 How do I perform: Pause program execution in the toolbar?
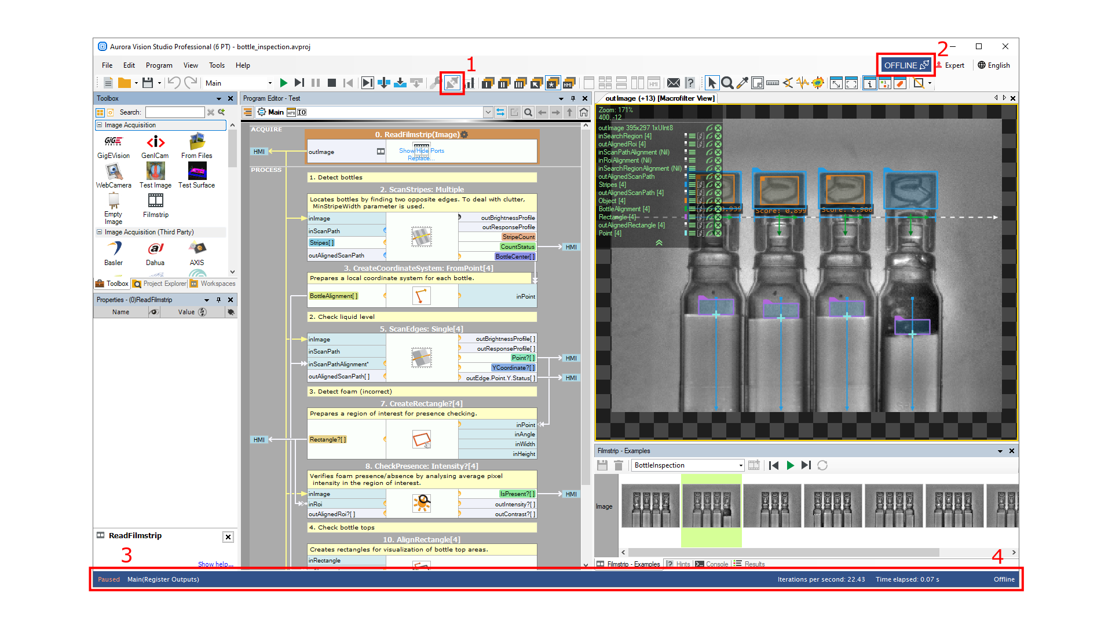click(316, 83)
